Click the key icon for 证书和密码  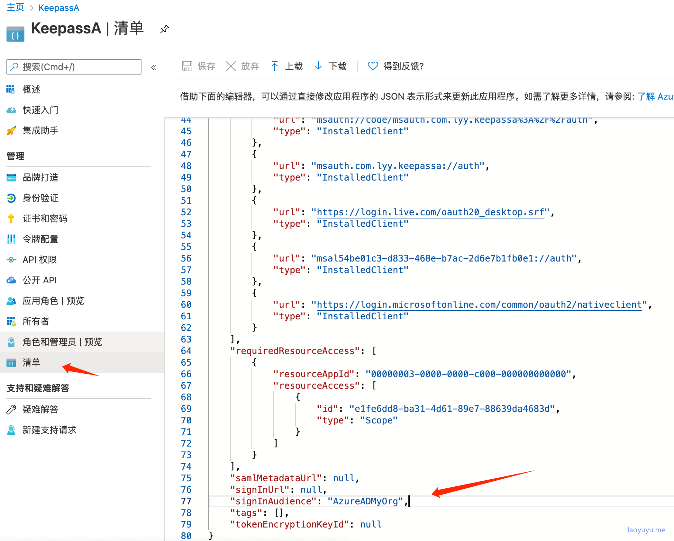coord(11,218)
